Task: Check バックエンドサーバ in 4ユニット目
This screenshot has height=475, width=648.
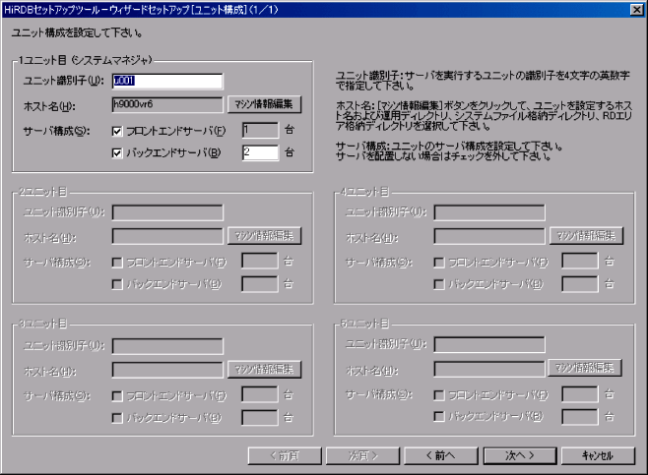Action: point(439,285)
